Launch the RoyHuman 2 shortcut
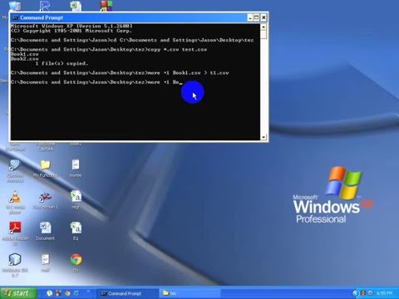 (x=45, y=197)
